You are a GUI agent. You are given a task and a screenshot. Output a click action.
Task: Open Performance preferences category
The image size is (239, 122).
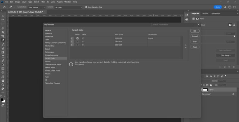click(50, 52)
